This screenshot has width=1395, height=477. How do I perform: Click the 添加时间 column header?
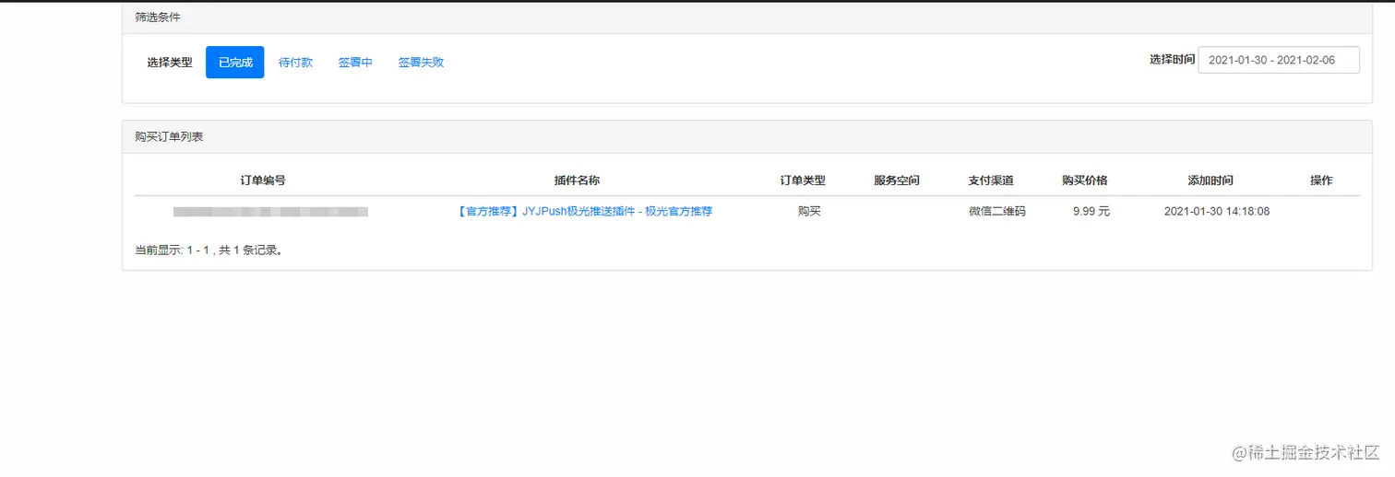(x=1210, y=180)
